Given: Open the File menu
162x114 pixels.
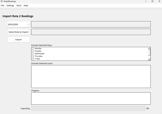Looking at the screenshot, I should (2, 5).
